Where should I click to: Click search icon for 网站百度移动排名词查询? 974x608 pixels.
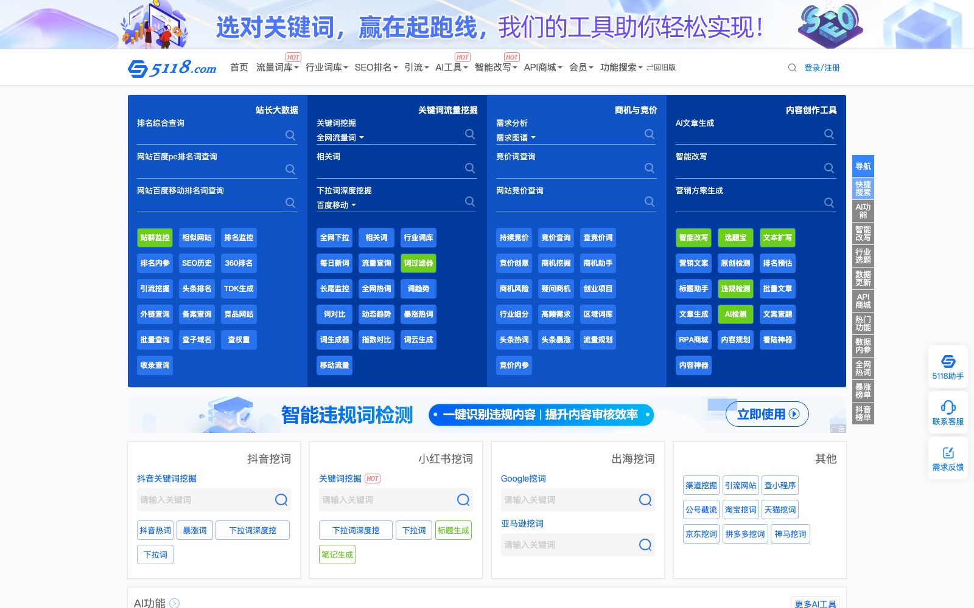[290, 202]
